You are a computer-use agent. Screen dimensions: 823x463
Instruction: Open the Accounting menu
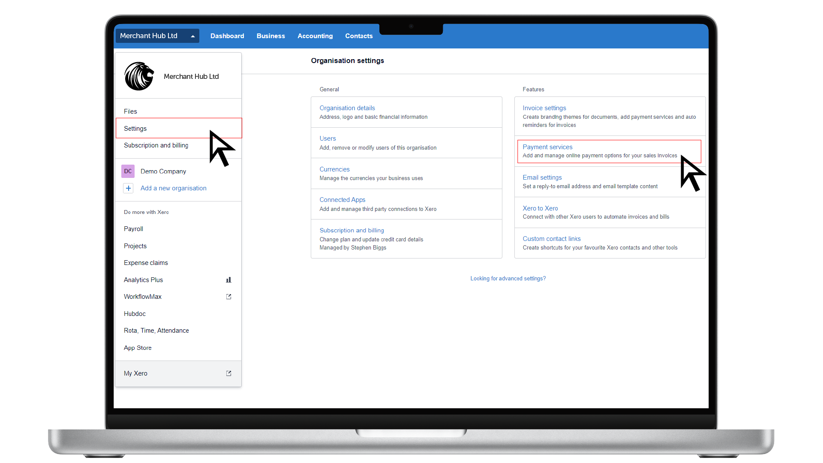tap(315, 36)
